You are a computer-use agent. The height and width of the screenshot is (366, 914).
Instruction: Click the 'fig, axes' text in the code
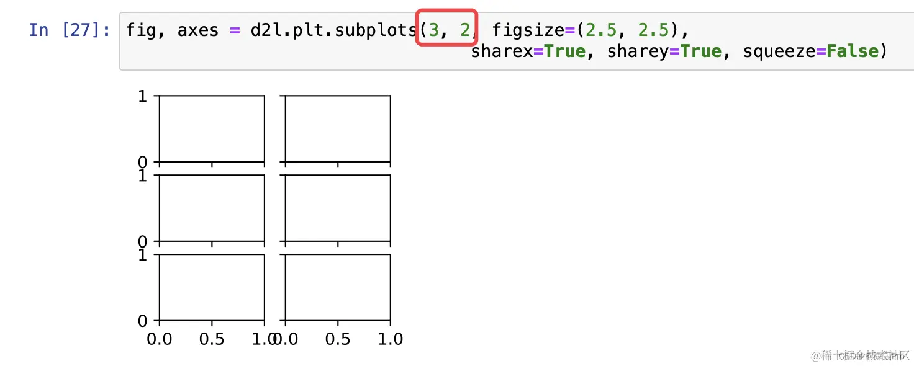click(x=172, y=30)
